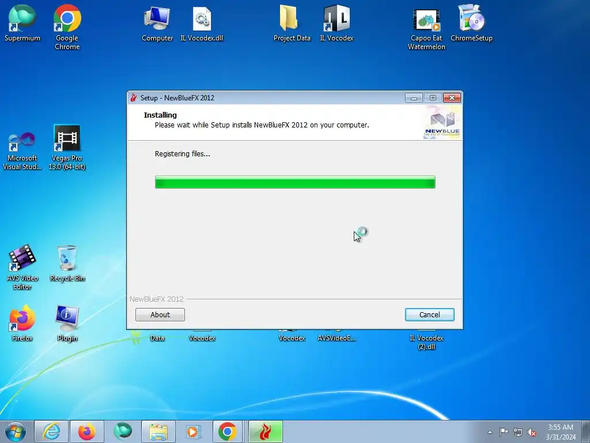Launch the IL Vocodex desktop shortcut
This screenshot has height=443, width=590.
pos(336,22)
